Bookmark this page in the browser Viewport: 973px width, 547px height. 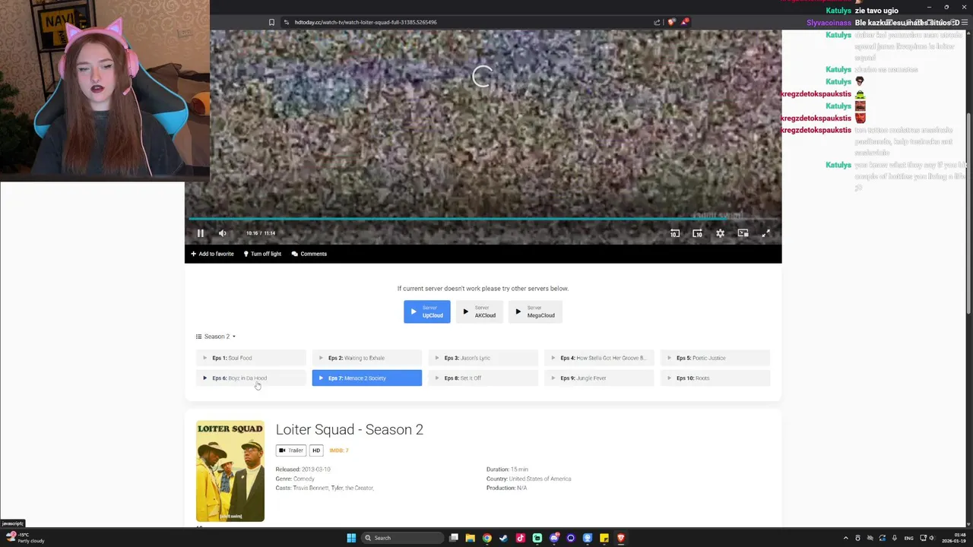[271, 22]
